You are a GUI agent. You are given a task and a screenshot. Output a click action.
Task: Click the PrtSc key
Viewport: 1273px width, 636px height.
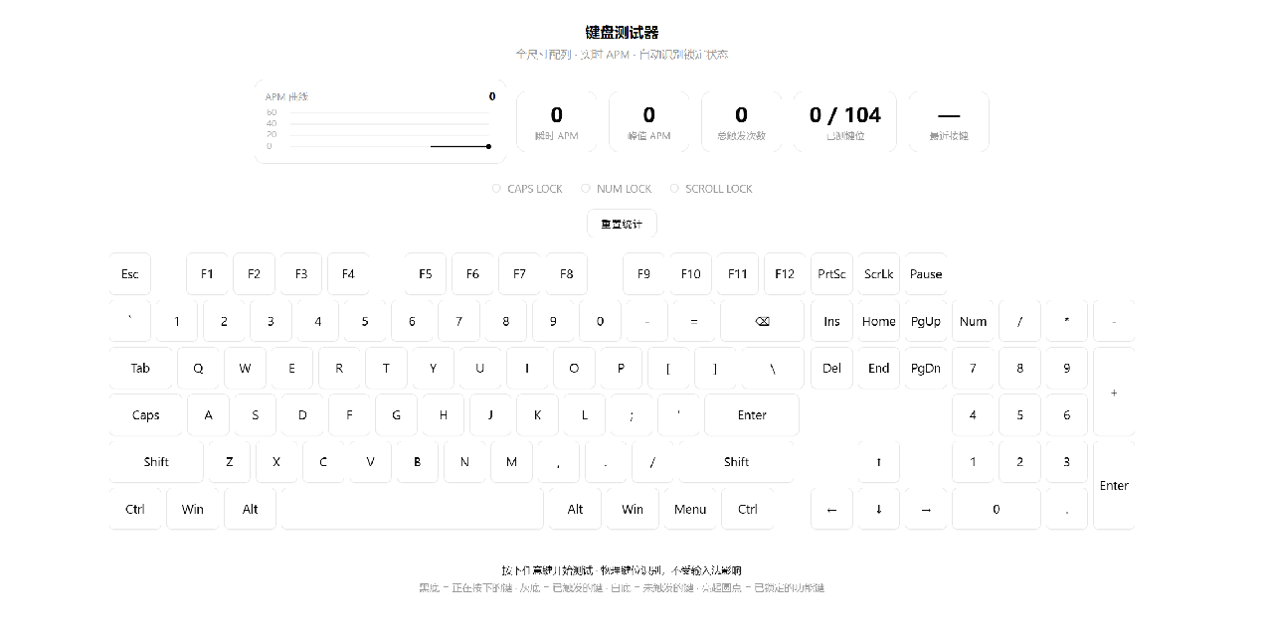coord(831,274)
